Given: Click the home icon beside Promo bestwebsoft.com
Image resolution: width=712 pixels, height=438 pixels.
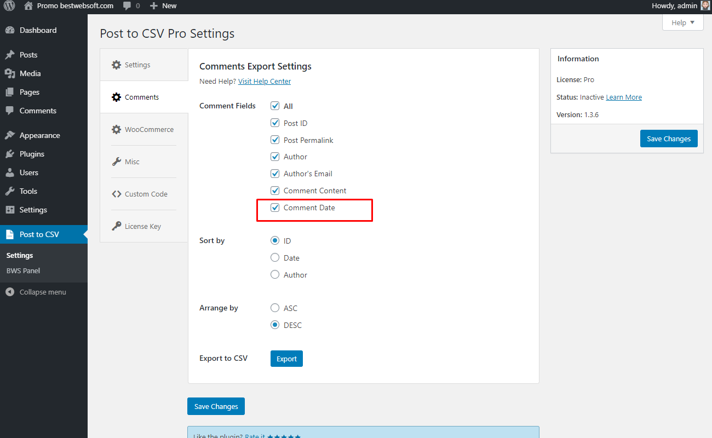Looking at the screenshot, I should click(x=28, y=5).
